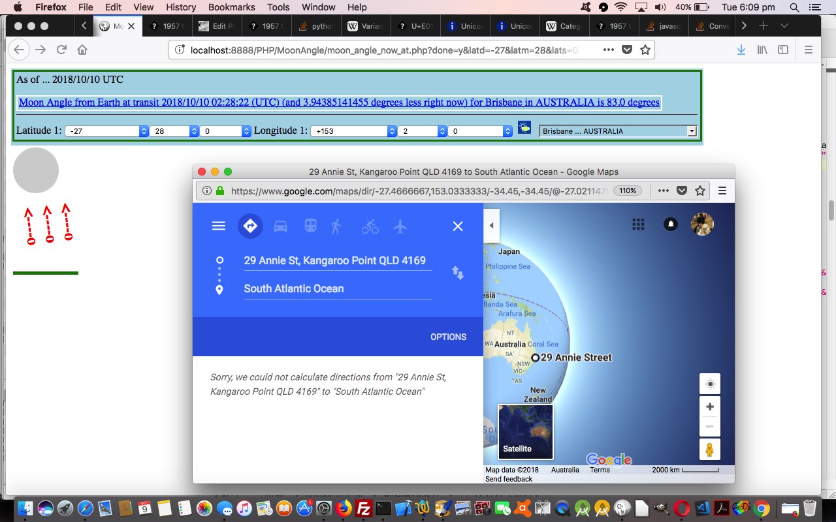Choose cycling mode icon
The width and height of the screenshot is (836, 522).
click(370, 226)
